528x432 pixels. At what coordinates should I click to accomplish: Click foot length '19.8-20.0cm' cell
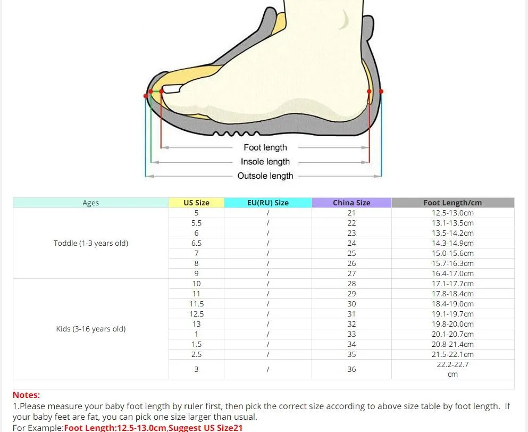point(452,324)
